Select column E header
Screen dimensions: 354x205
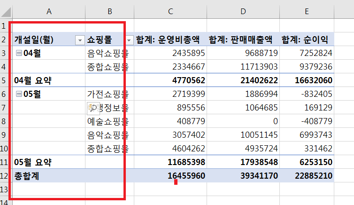click(x=307, y=10)
